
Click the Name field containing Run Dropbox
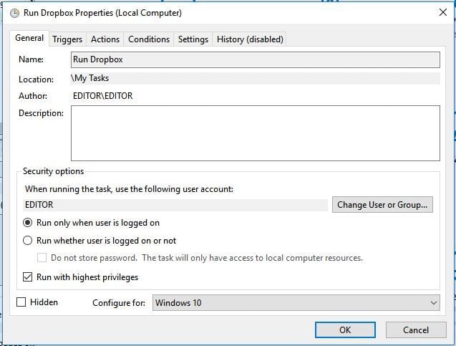(x=255, y=59)
